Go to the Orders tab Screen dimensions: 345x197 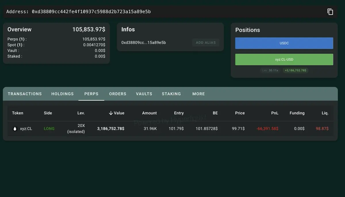pos(118,94)
